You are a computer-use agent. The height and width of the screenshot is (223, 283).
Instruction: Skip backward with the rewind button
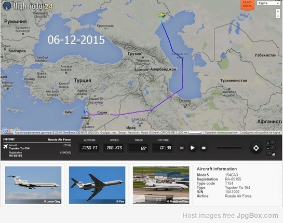click(182, 148)
